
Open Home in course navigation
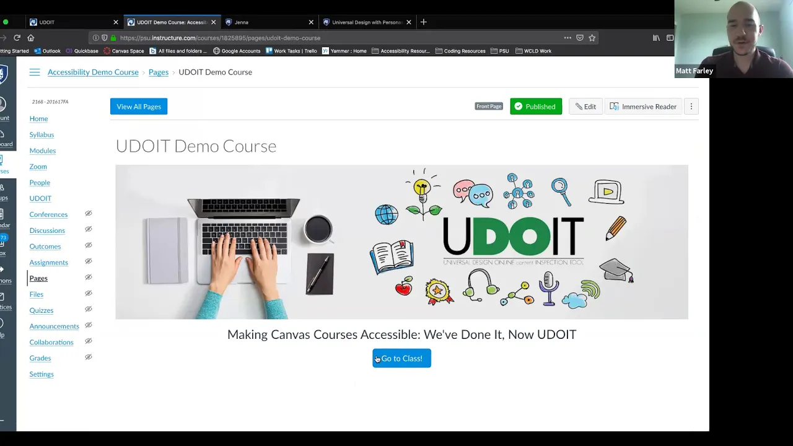pos(38,118)
